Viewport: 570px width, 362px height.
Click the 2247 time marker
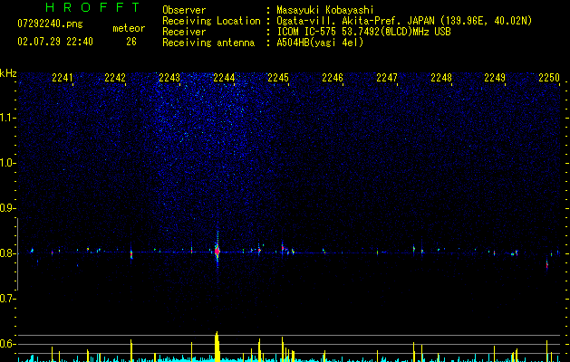tap(387, 77)
